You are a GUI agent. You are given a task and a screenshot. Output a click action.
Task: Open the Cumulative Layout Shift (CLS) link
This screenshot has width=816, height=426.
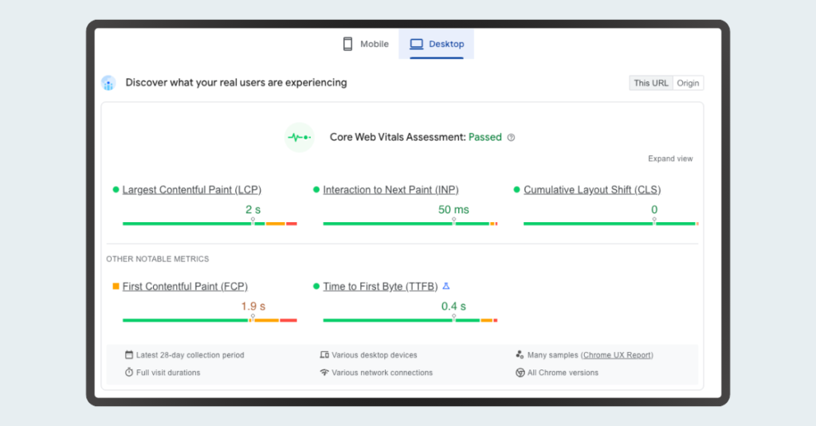point(592,190)
